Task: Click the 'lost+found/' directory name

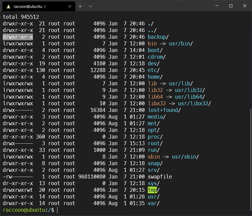Action: click(164, 110)
